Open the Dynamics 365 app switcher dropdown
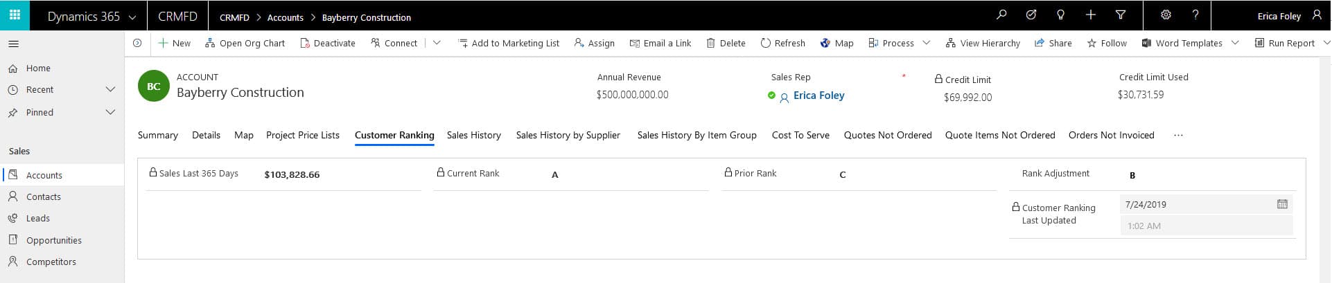 click(132, 17)
